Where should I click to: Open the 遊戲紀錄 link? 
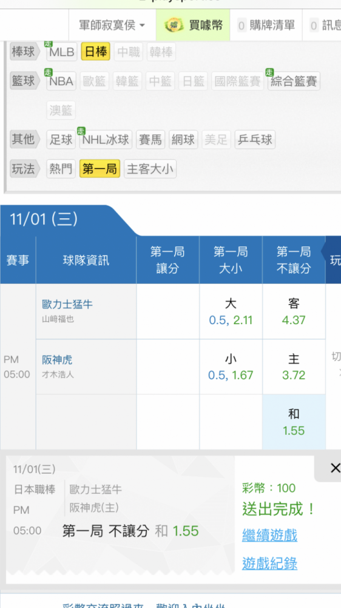[270, 563]
